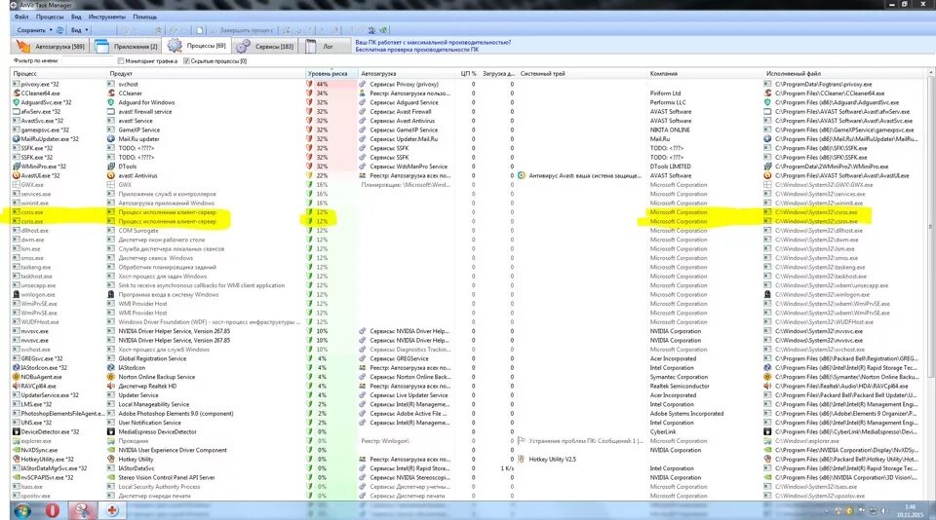
Task: Click the Symantec Corporation company cell
Action: pyautogui.click(x=679, y=377)
